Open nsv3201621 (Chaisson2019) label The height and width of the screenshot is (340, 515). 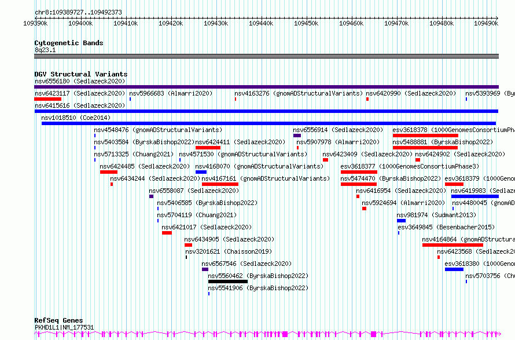click(x=229, y=251)
